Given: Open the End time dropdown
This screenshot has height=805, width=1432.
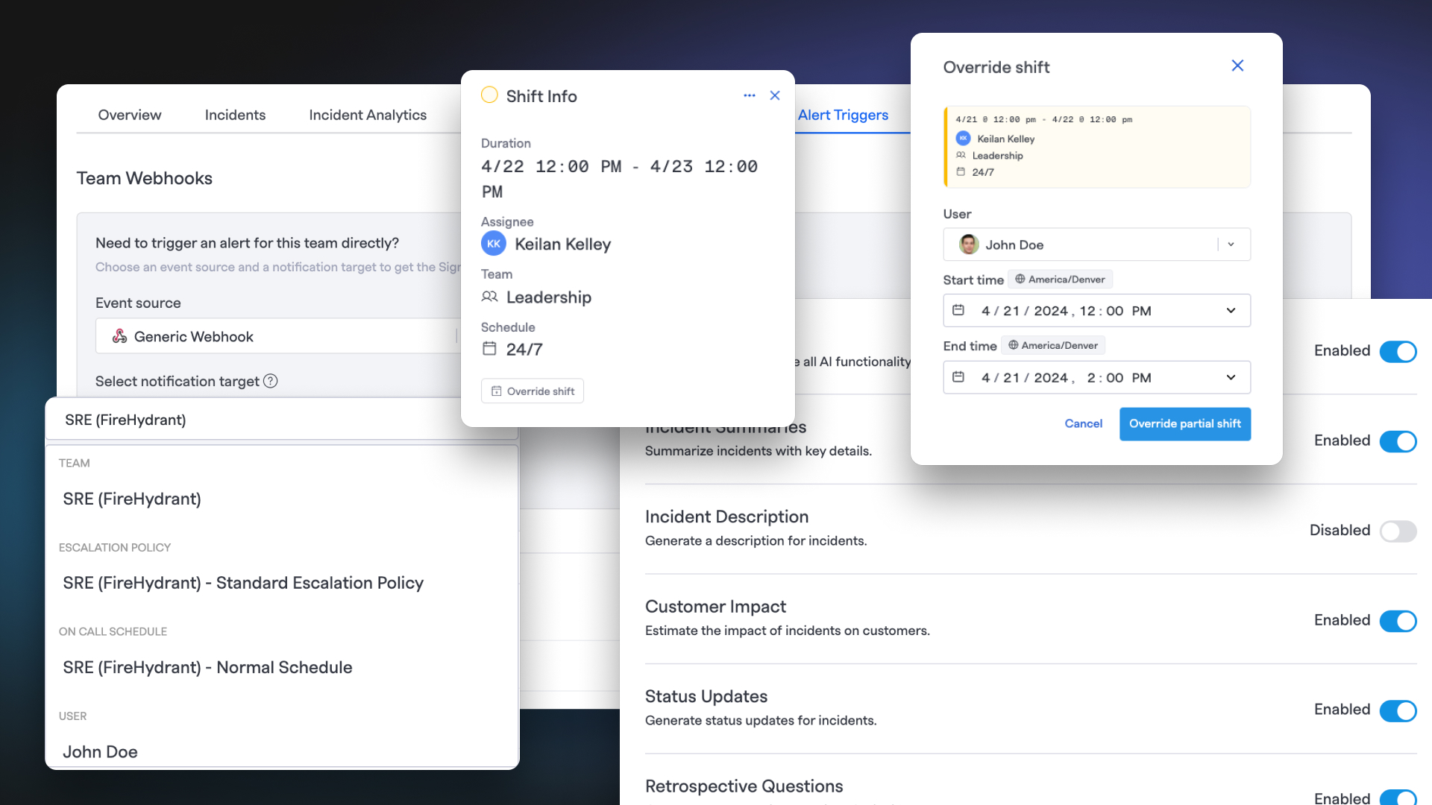Looking at the screenshot, I should [1231, 377].
